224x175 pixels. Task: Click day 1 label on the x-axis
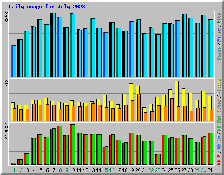14,170
